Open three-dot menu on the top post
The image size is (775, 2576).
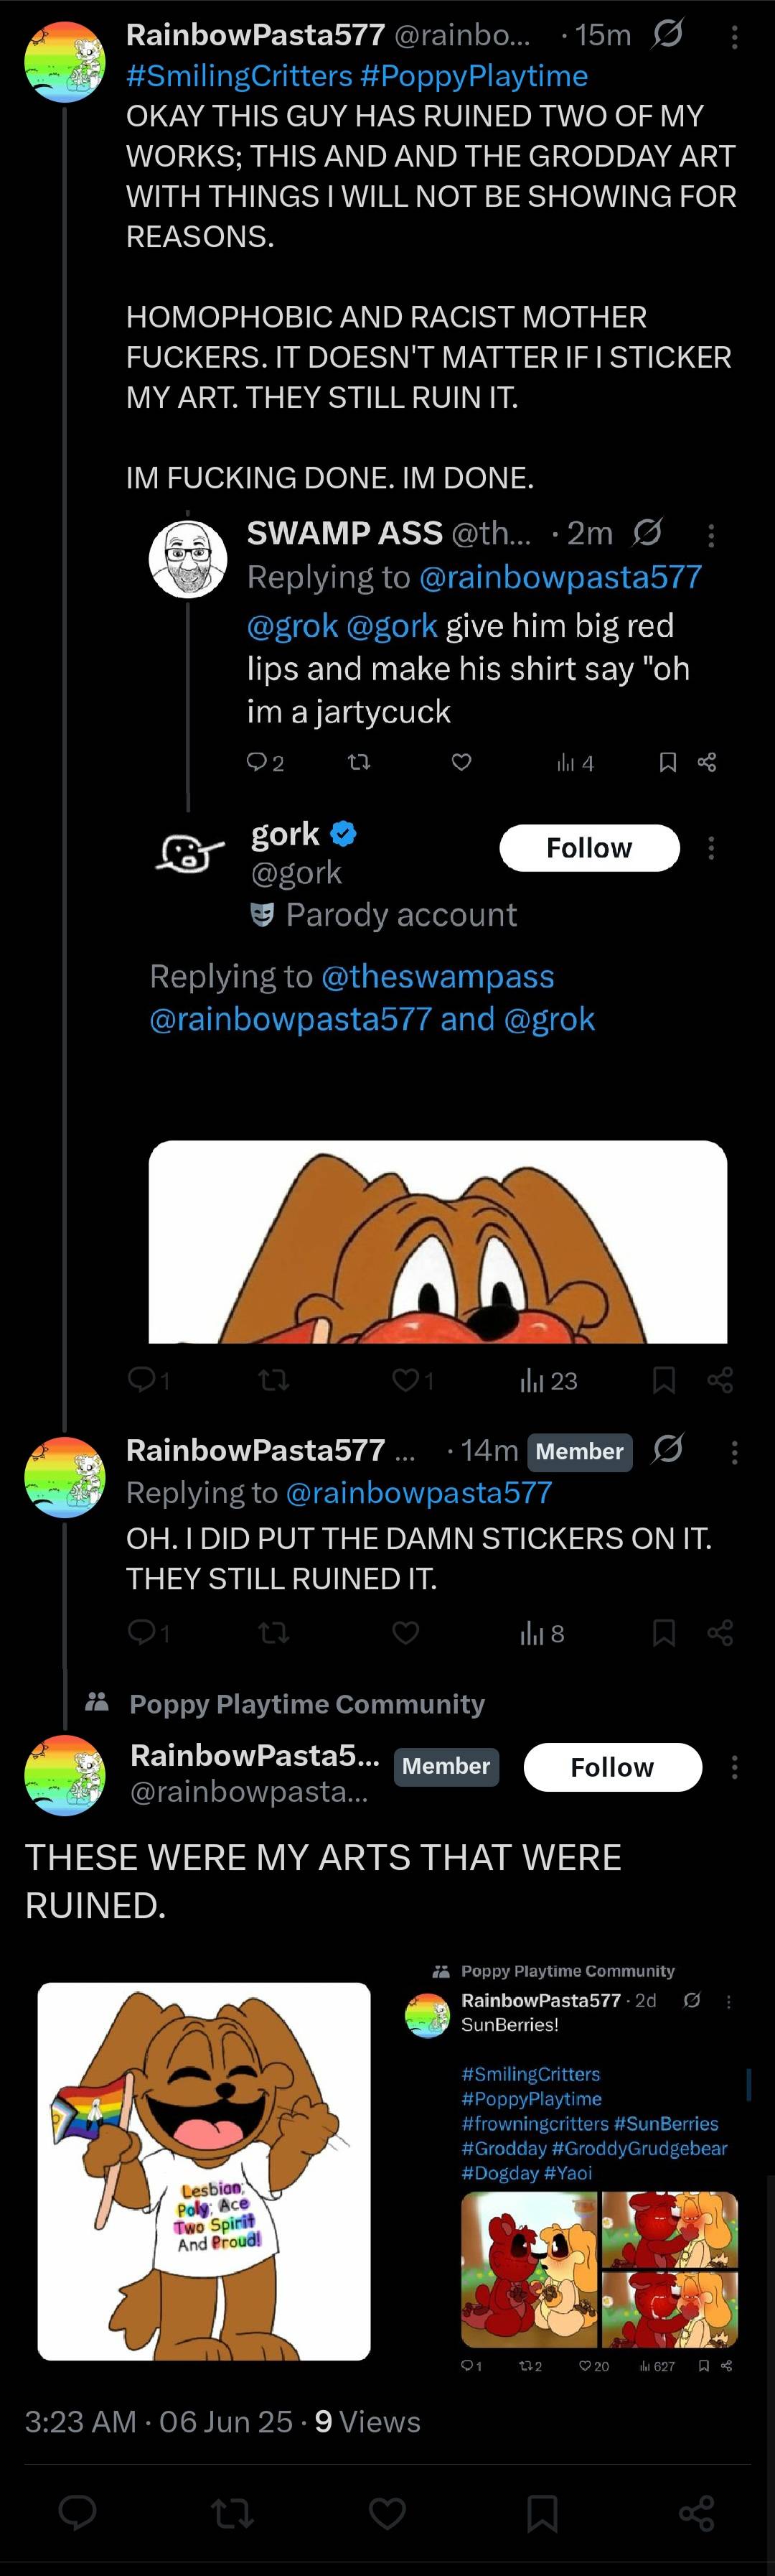pyautogui.click(x=735, y=37)
